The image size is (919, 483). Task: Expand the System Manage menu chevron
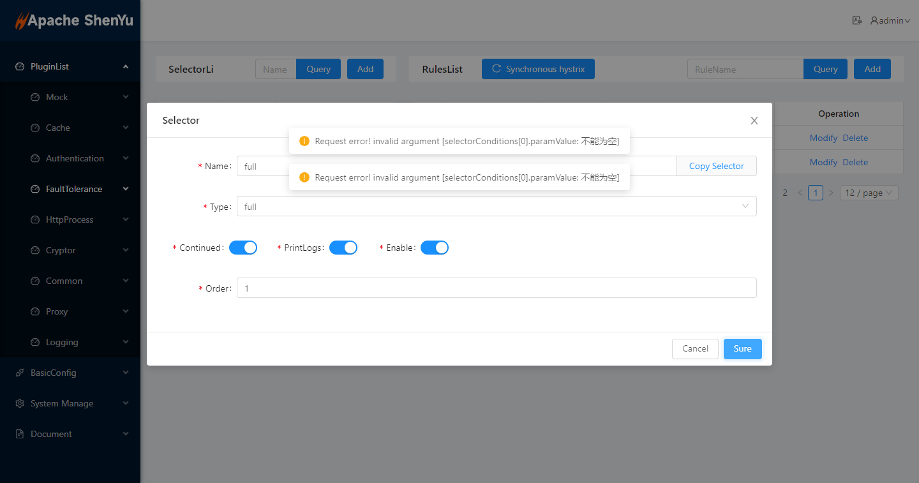tap(126, 403)
